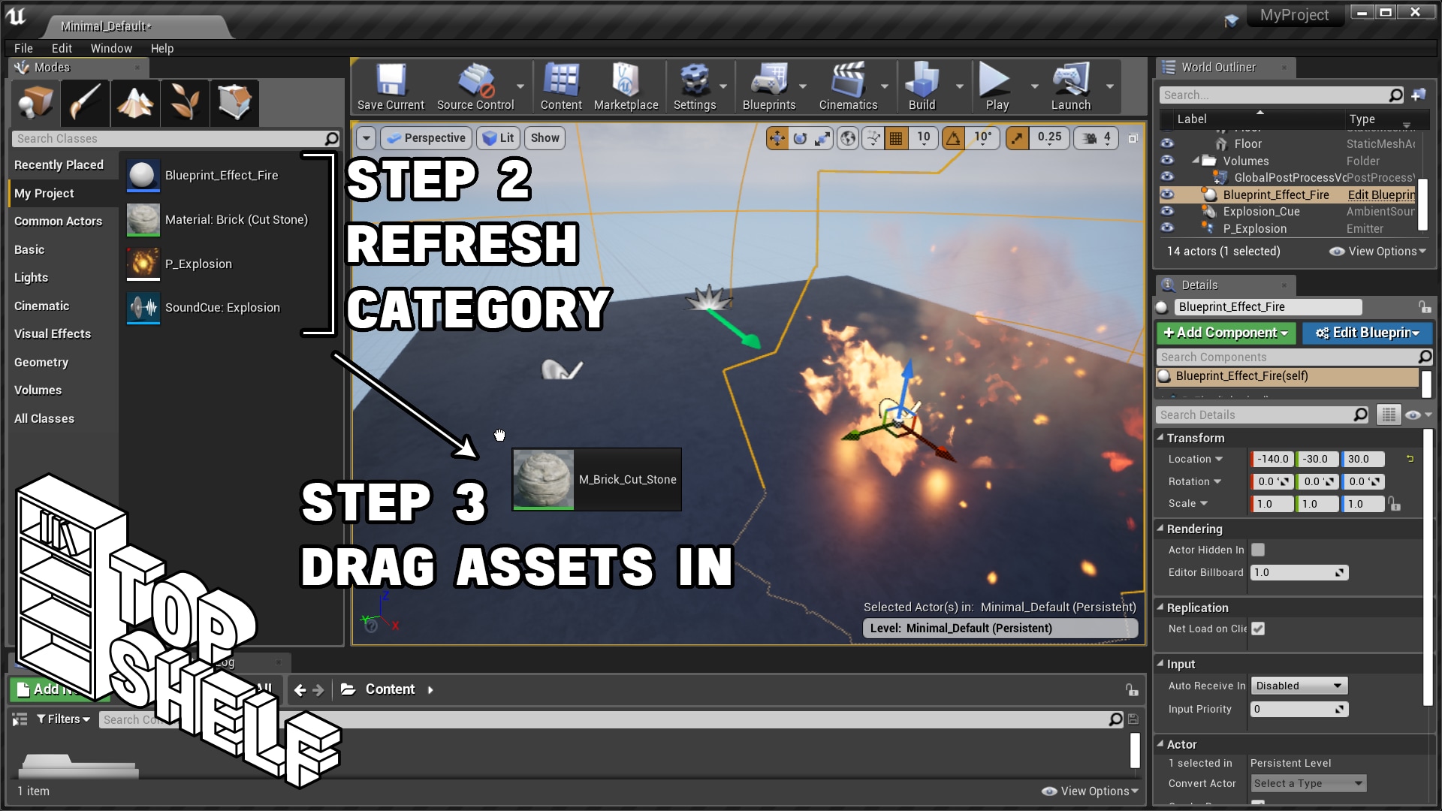1442x811 pixels.
Task: Select the Geometry Editing mode icon
Action: tap(234, 102)
